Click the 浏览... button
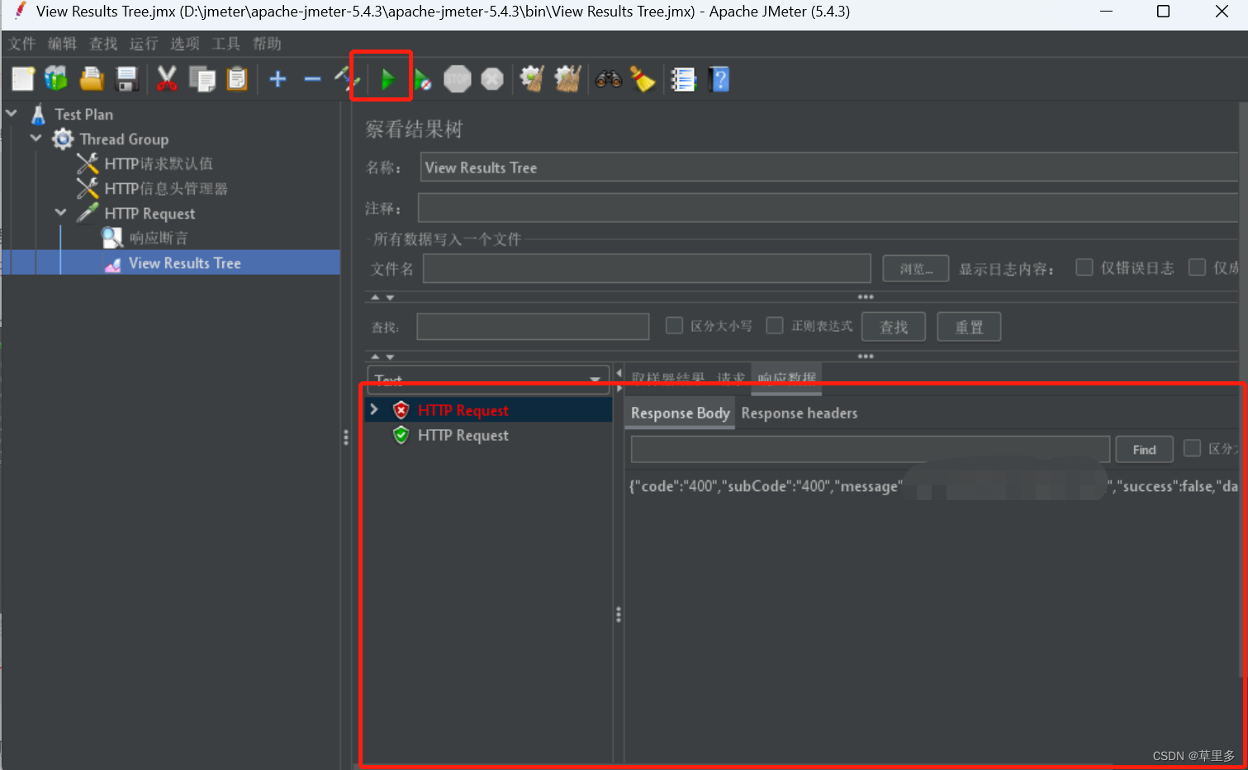 click(916, 268)
